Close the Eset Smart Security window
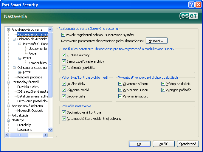This screenshot has width=203, height=152. pyautogui.click(x=198, y=5)
